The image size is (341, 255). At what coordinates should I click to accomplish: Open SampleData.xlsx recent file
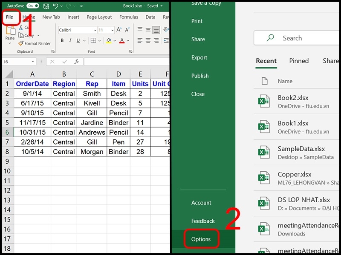click(x=297, y=153)
